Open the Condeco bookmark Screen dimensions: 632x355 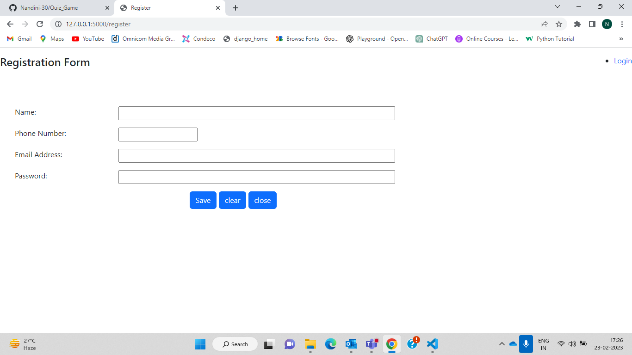click(199, 39)
